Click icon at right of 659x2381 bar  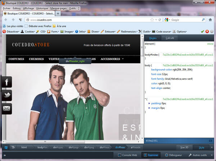click(211, 141)
